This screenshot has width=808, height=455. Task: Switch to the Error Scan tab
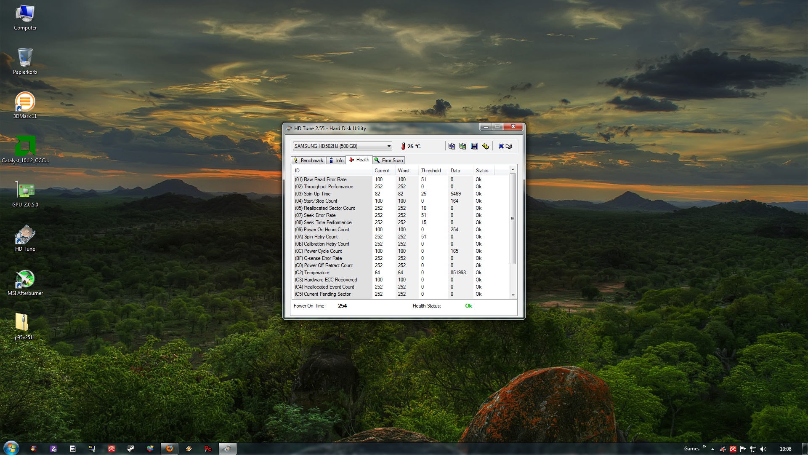pyautogui.click(x=389, y=161)
